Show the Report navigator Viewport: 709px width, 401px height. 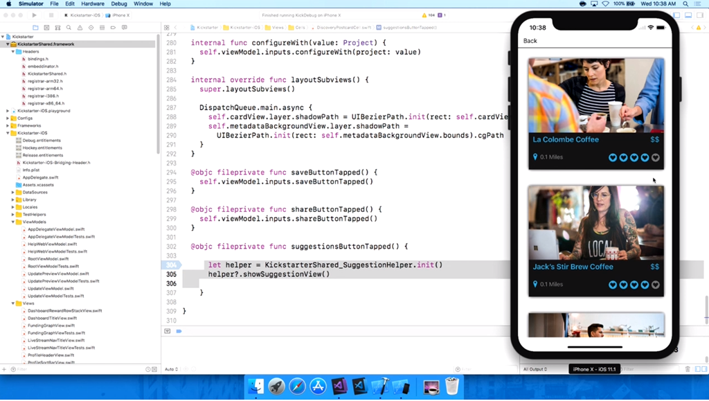tap(125, 28)
